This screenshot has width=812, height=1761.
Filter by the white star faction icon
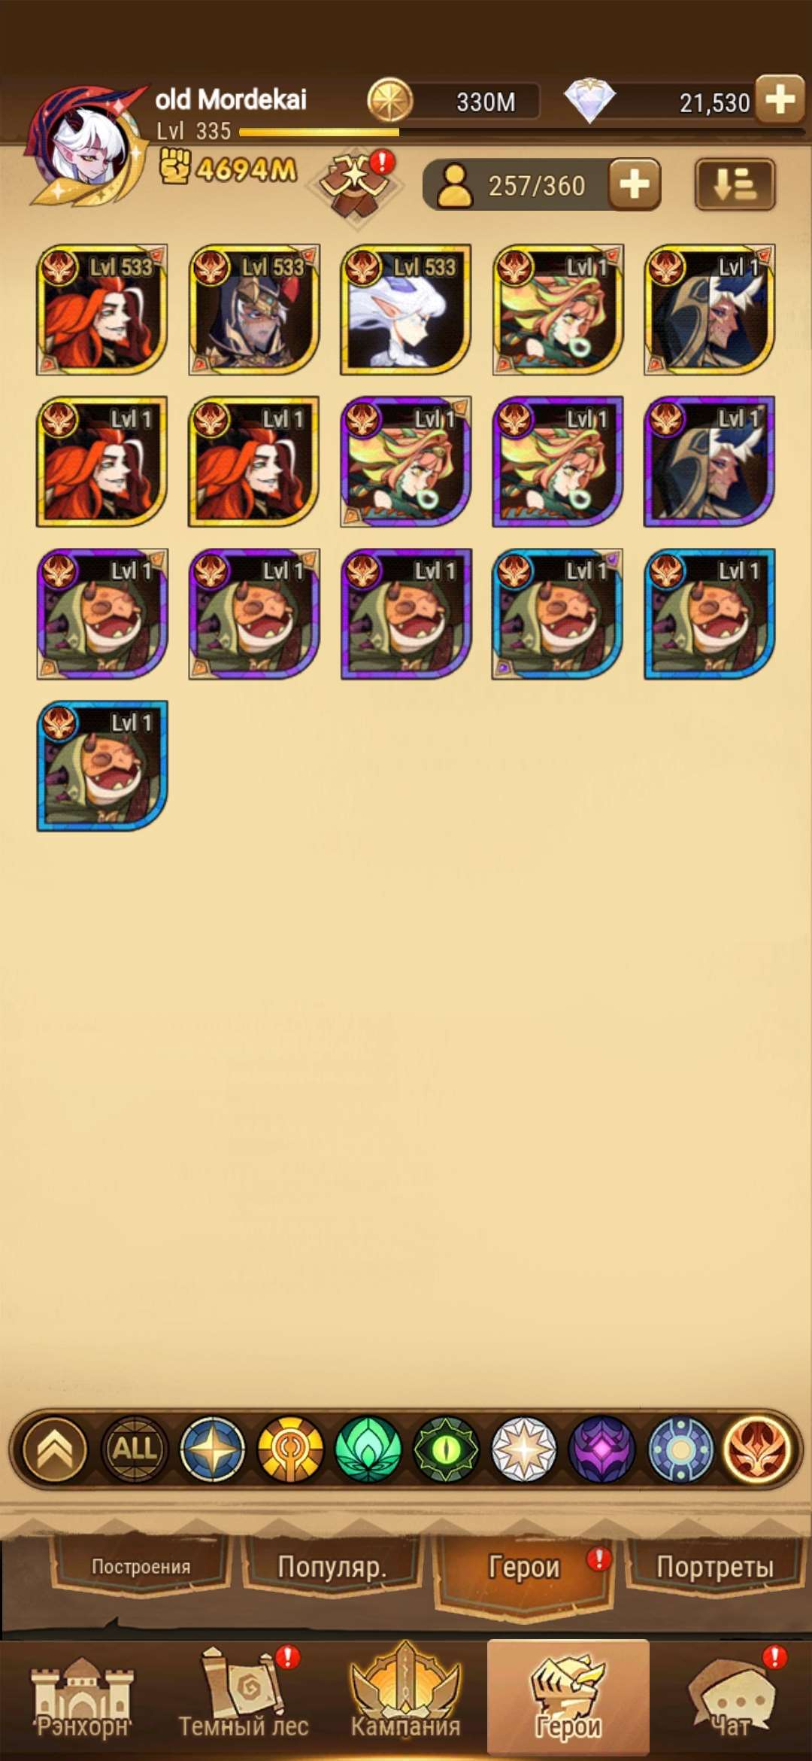point(524,1449)
